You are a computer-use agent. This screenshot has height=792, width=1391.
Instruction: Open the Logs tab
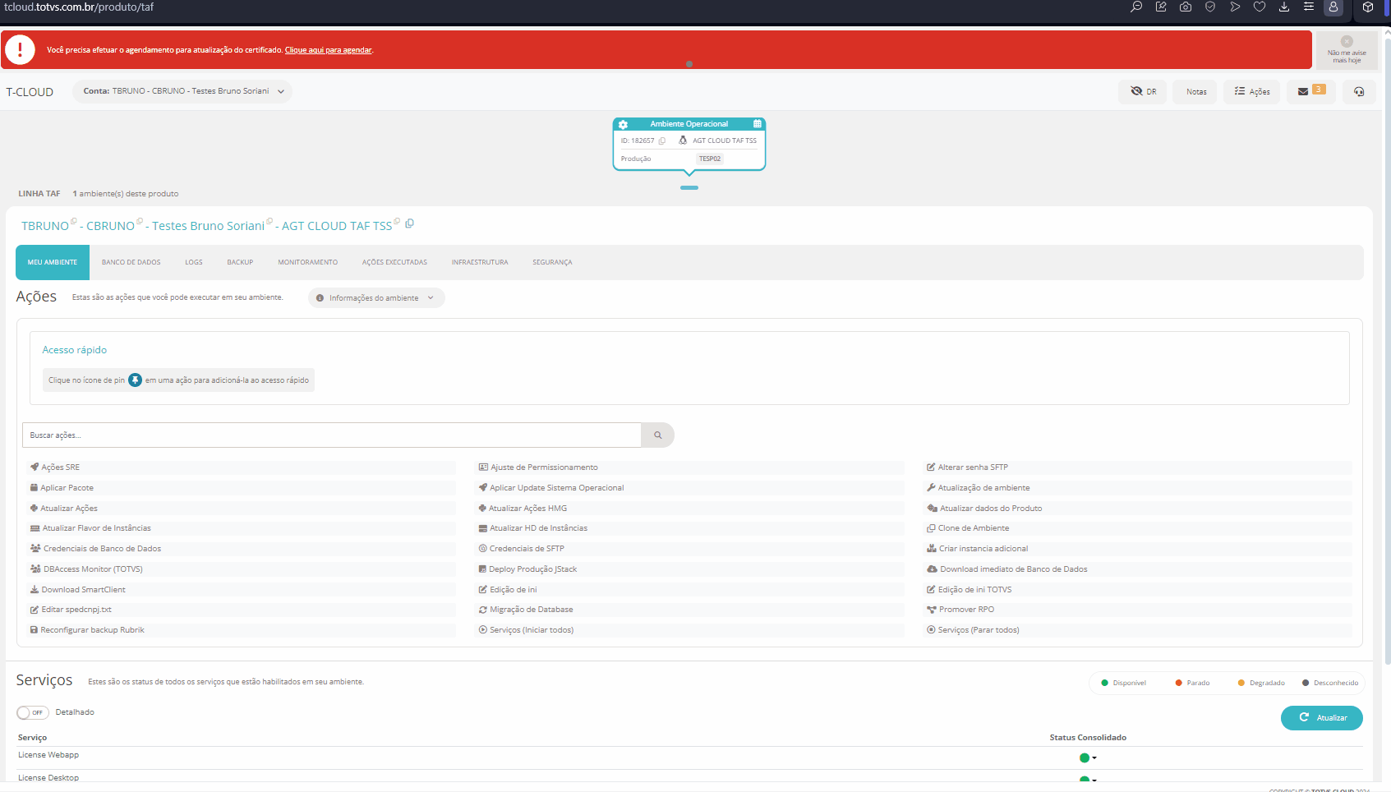coord(194,262)
